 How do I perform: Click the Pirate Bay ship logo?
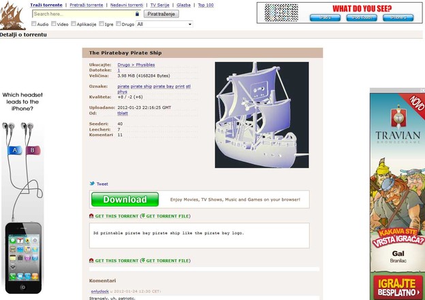click(12, 16)
